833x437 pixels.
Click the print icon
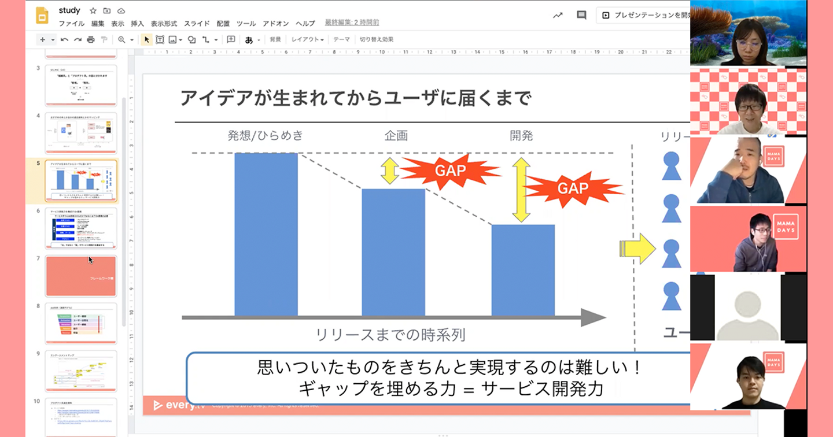[x=91, y=40]
